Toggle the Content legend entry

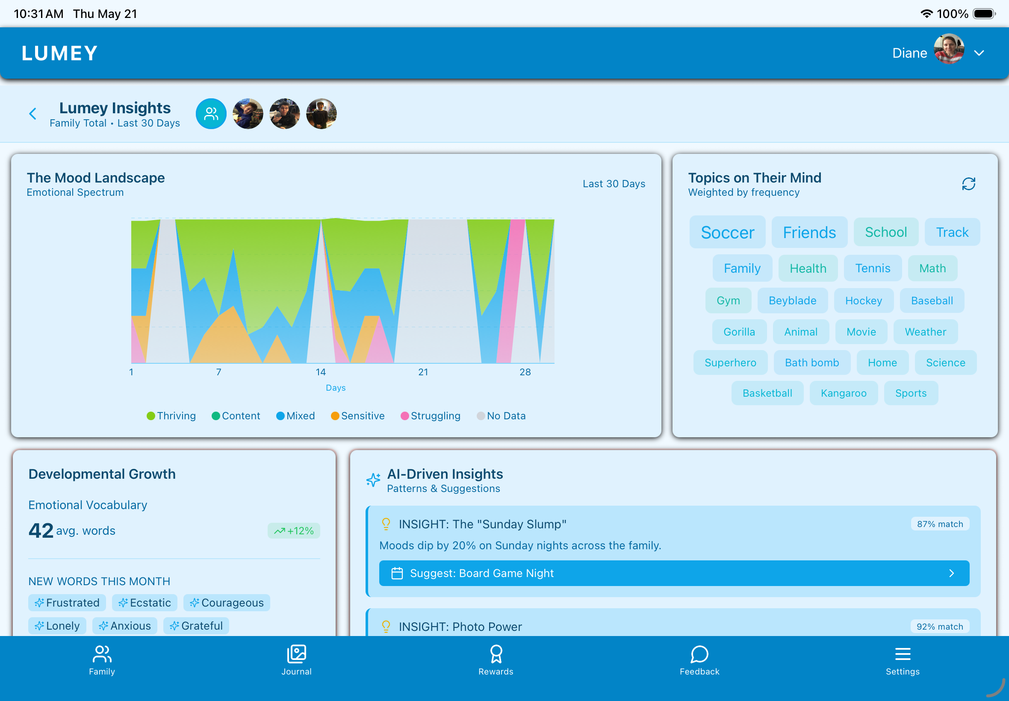(236, 416)
